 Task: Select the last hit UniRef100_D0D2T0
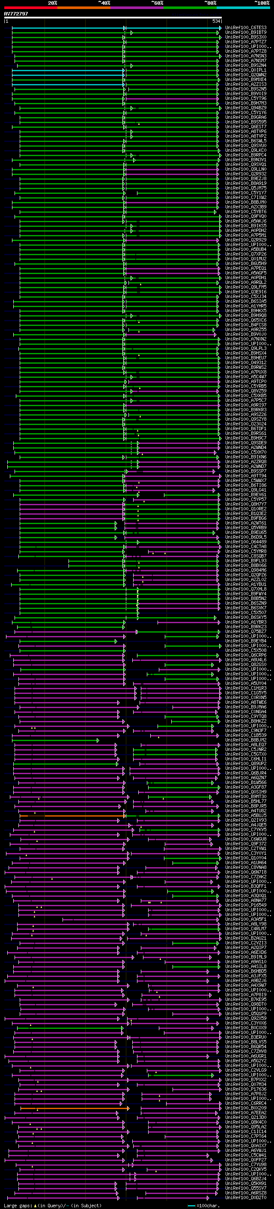[x=245, y=1198]
